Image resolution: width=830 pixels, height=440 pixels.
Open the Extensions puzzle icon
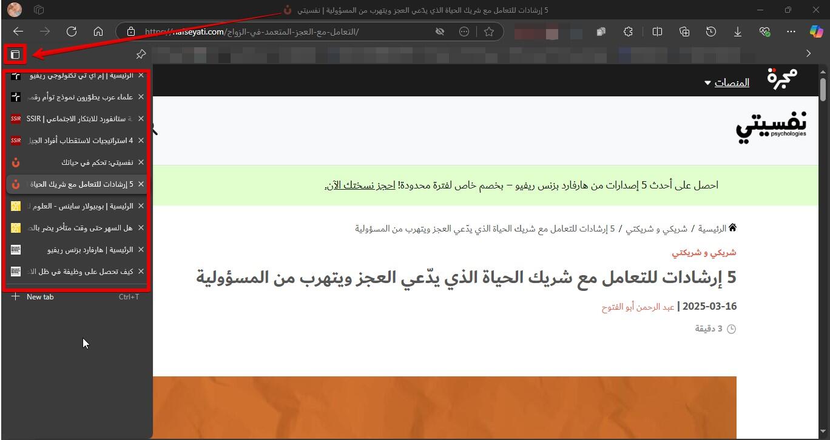click(x=629, y=32)
